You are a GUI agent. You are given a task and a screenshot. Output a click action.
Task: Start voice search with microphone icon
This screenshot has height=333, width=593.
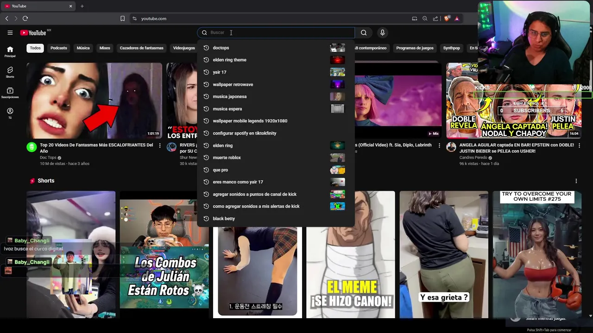tap(382, 32)
